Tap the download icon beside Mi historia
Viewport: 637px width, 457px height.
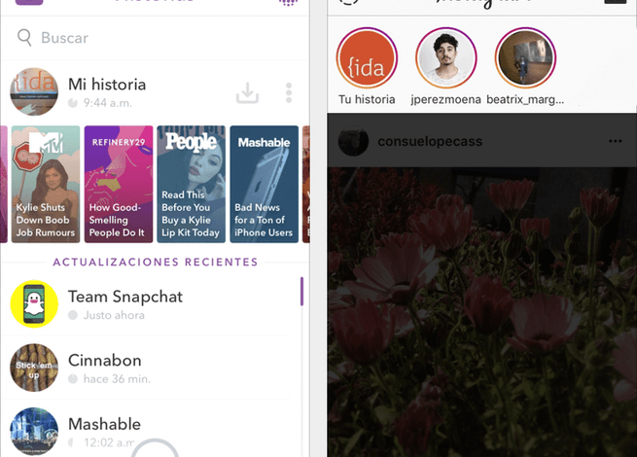click(x=248, y=93)
